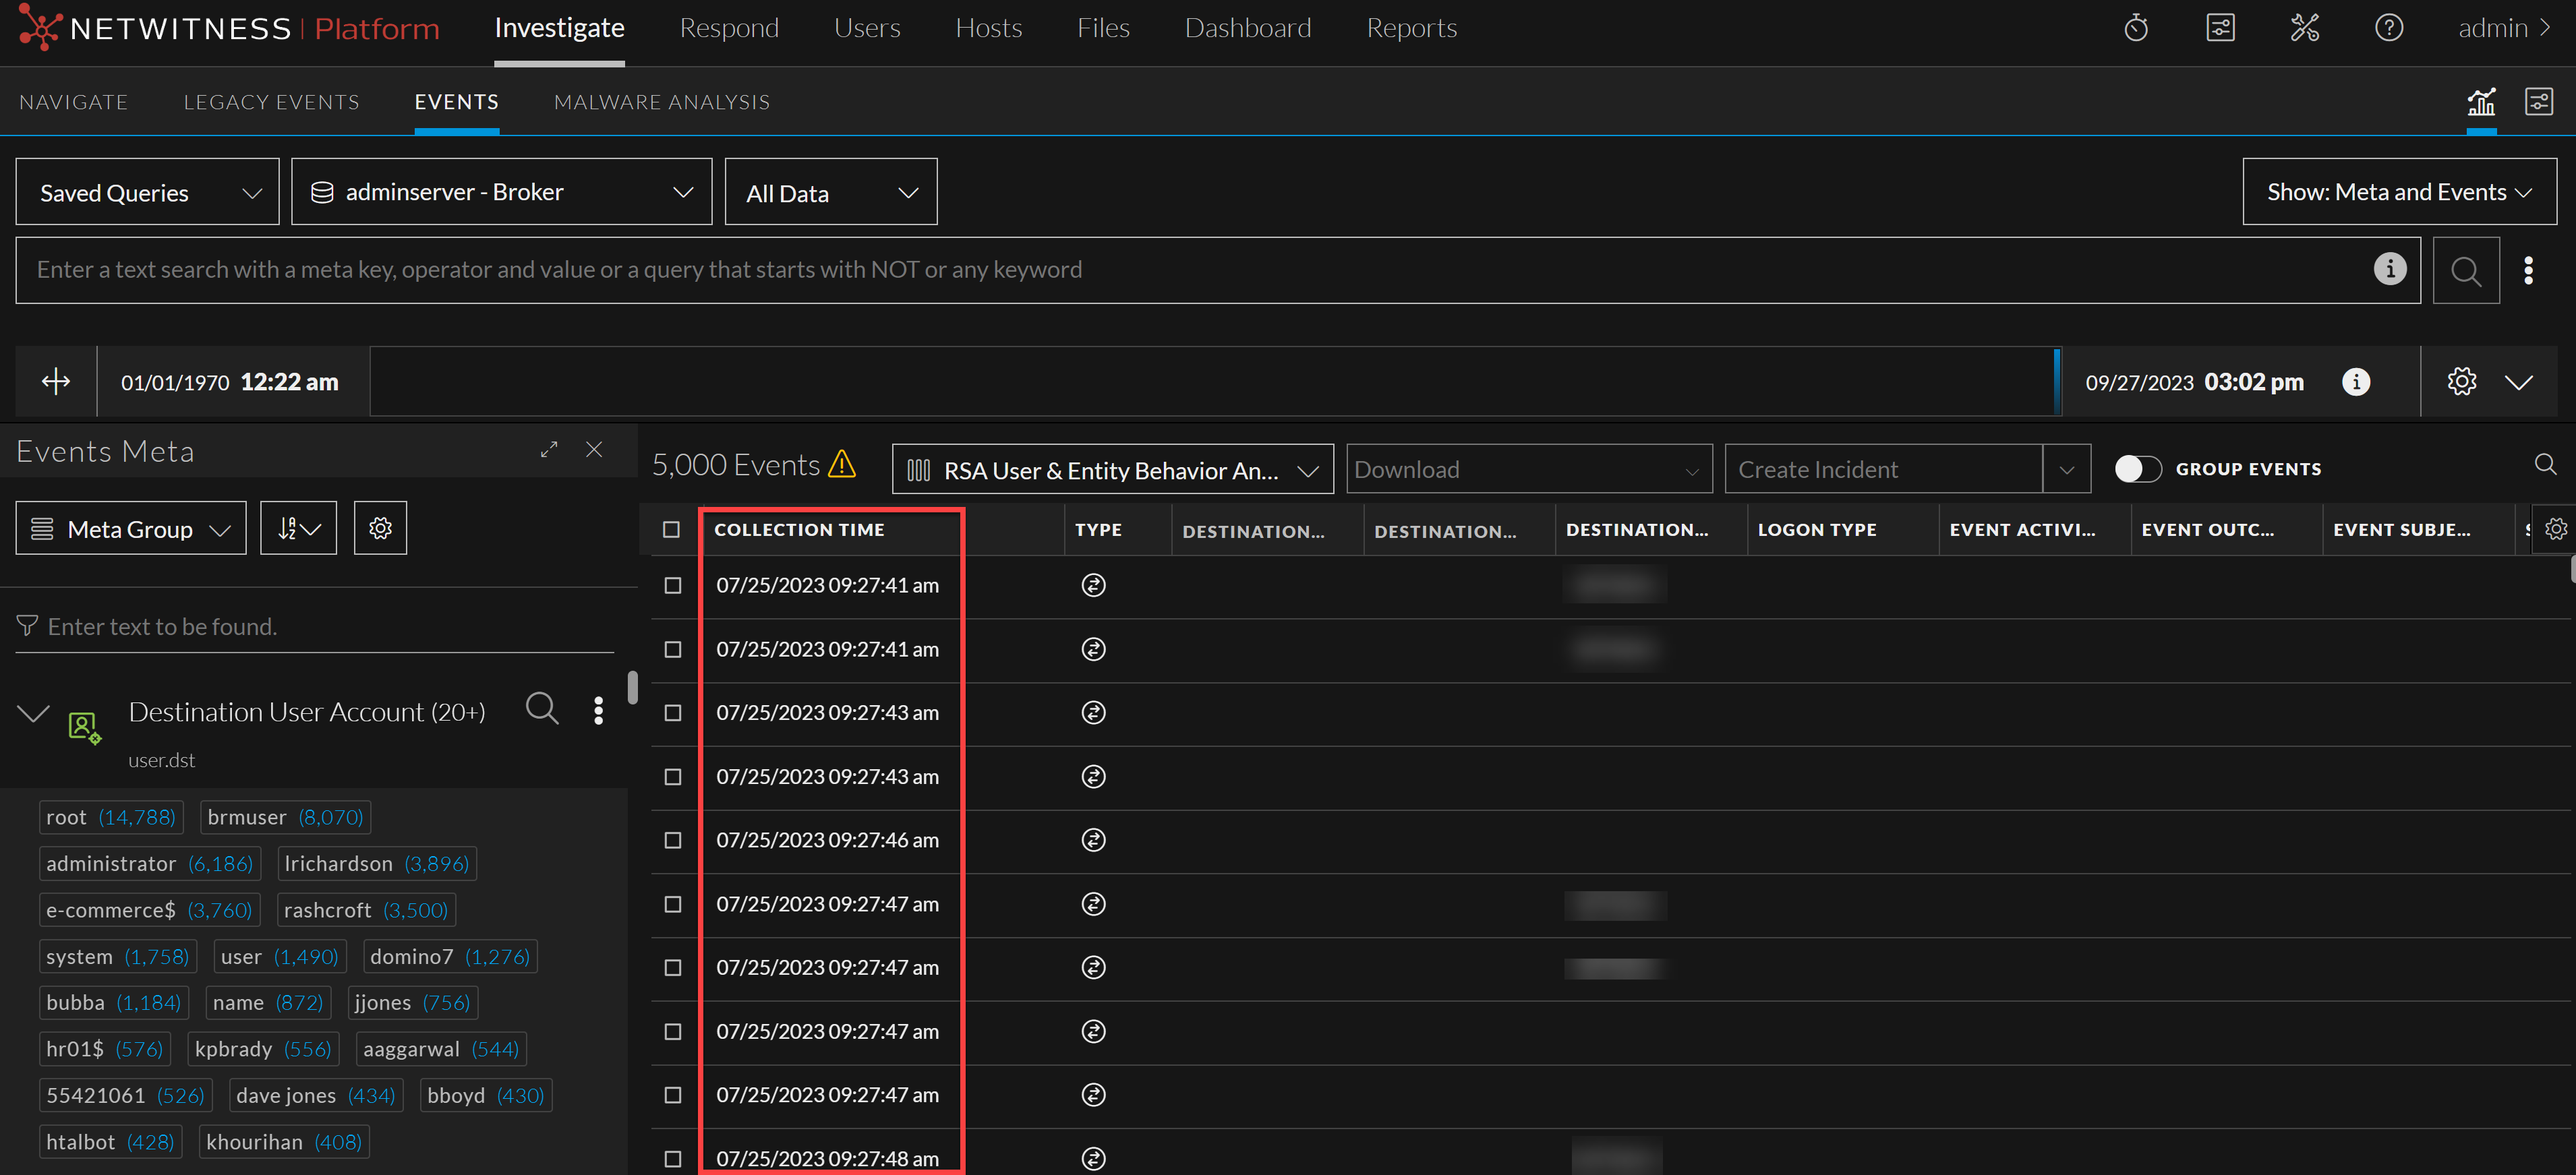Open adminserver - Broker service dropdown

(501, 192)
